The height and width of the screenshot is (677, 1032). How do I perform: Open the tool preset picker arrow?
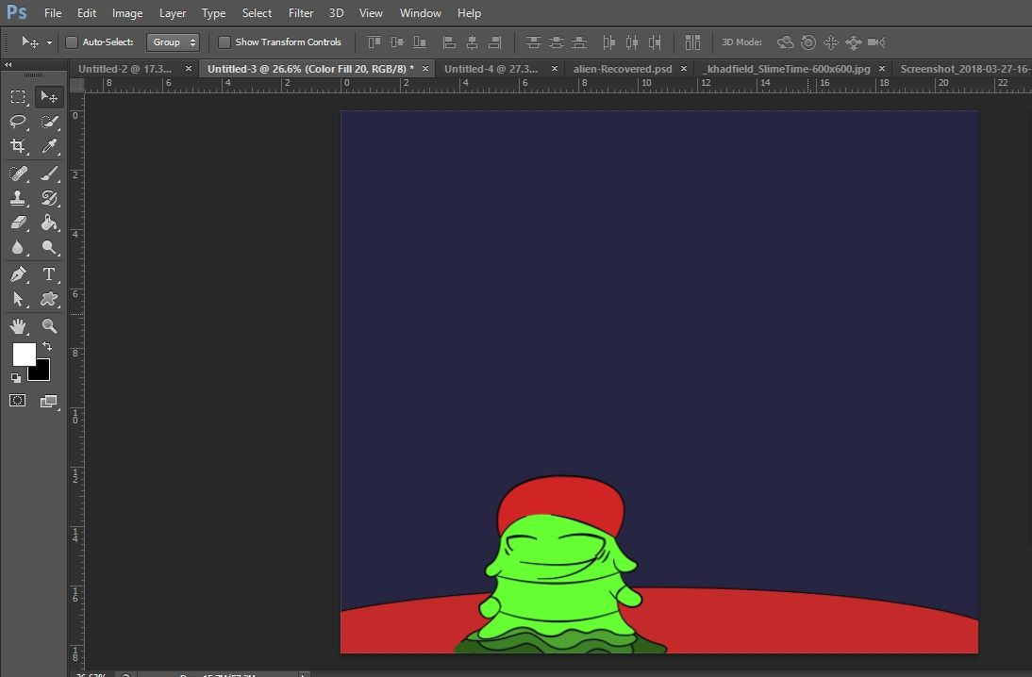coord(49,42)
